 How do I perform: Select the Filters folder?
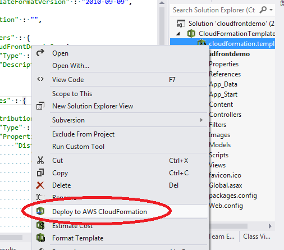click(x=218, y=125)
